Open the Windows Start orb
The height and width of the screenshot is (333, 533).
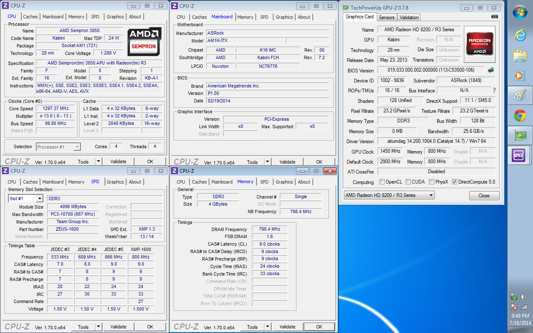(x=520, y=12)
